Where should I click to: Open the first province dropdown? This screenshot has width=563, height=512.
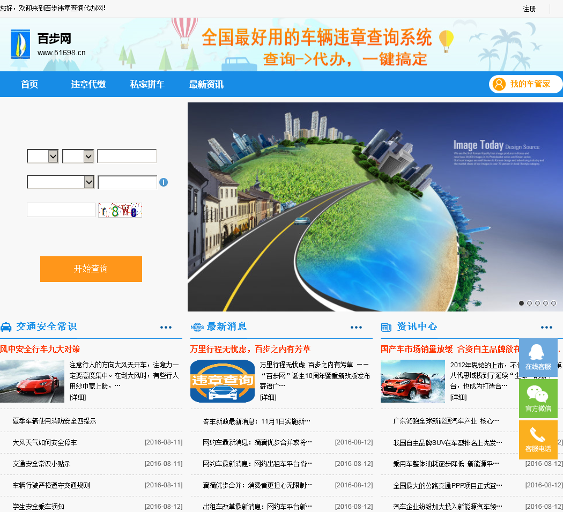pyautogui.click(x=43, y=156)
